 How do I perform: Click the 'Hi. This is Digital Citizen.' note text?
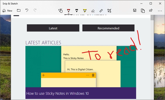coord(80,69)
